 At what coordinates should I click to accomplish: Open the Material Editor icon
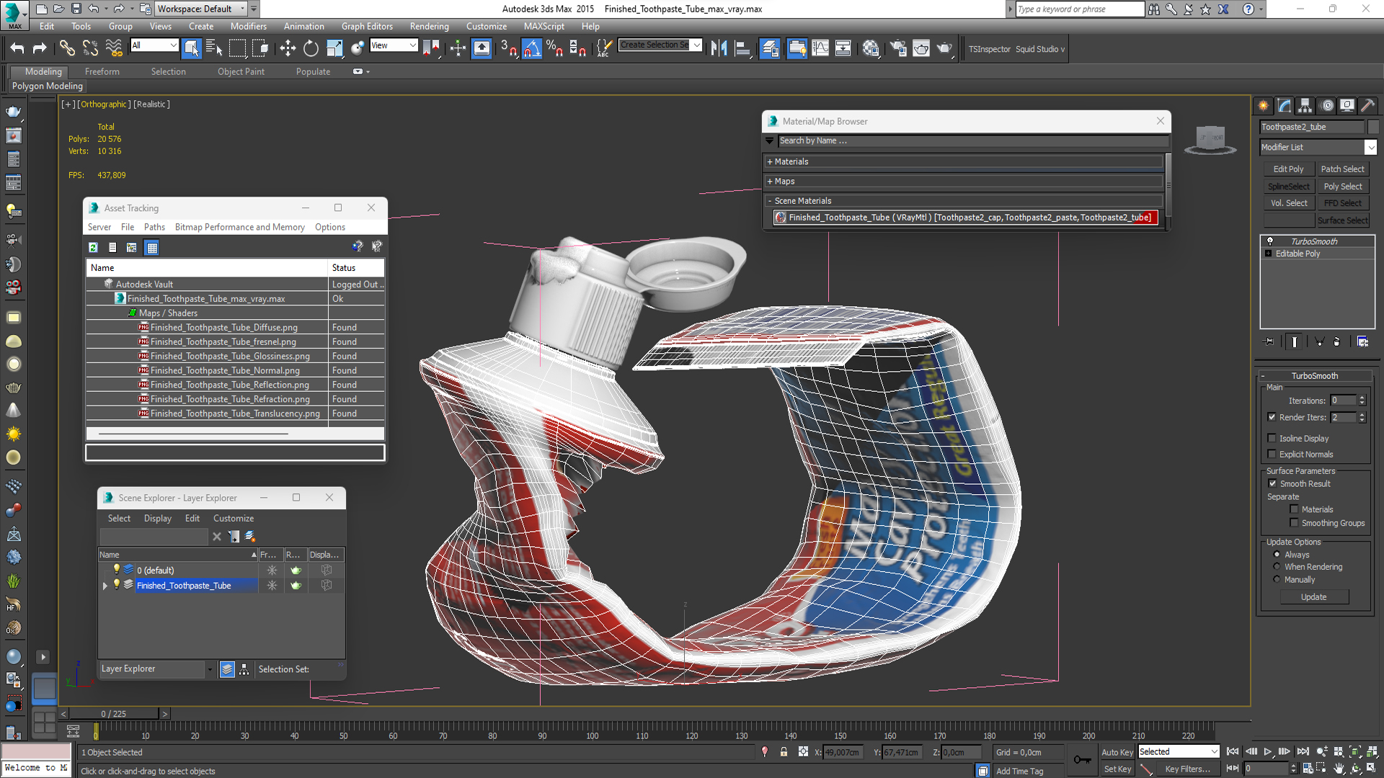click(x=870, y=48)
